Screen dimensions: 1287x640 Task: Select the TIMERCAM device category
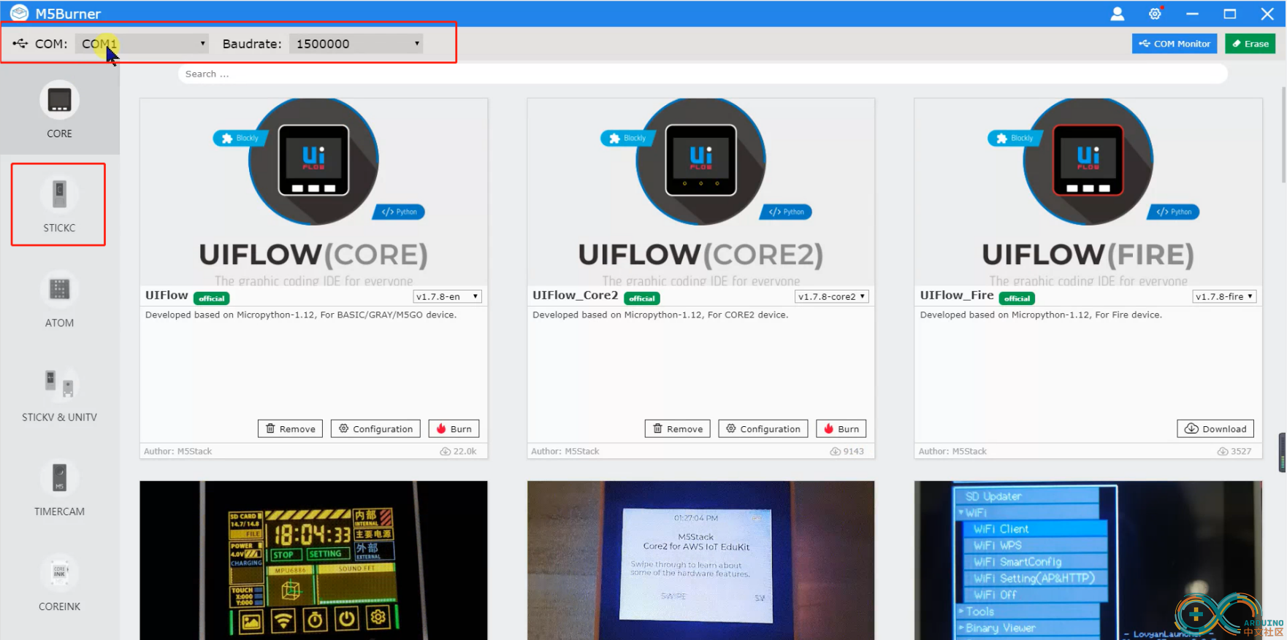tap(59, 487)
